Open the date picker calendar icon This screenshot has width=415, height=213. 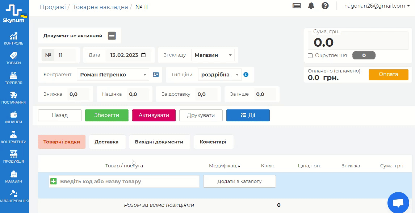click(143, 55)
